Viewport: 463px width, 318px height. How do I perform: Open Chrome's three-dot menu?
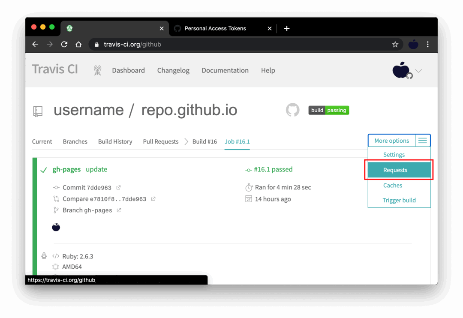click(x=427, y=44)
